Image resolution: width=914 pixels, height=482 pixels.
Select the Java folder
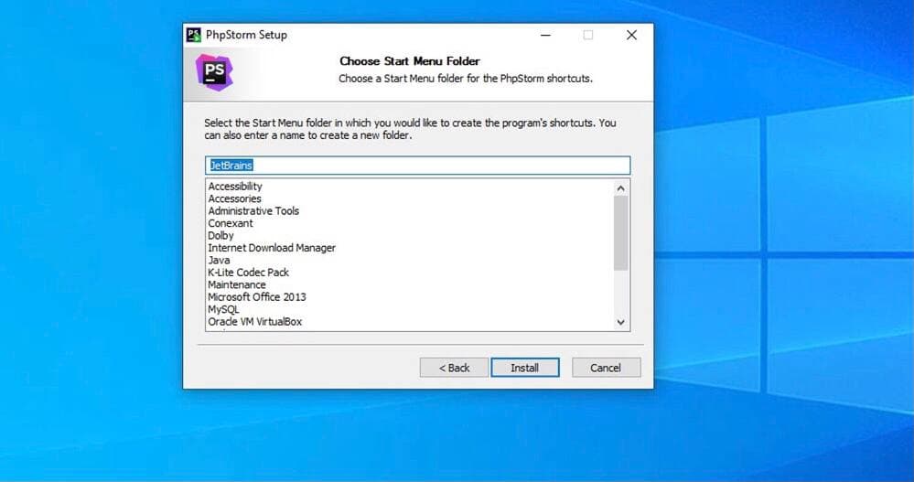click(219, 260)
